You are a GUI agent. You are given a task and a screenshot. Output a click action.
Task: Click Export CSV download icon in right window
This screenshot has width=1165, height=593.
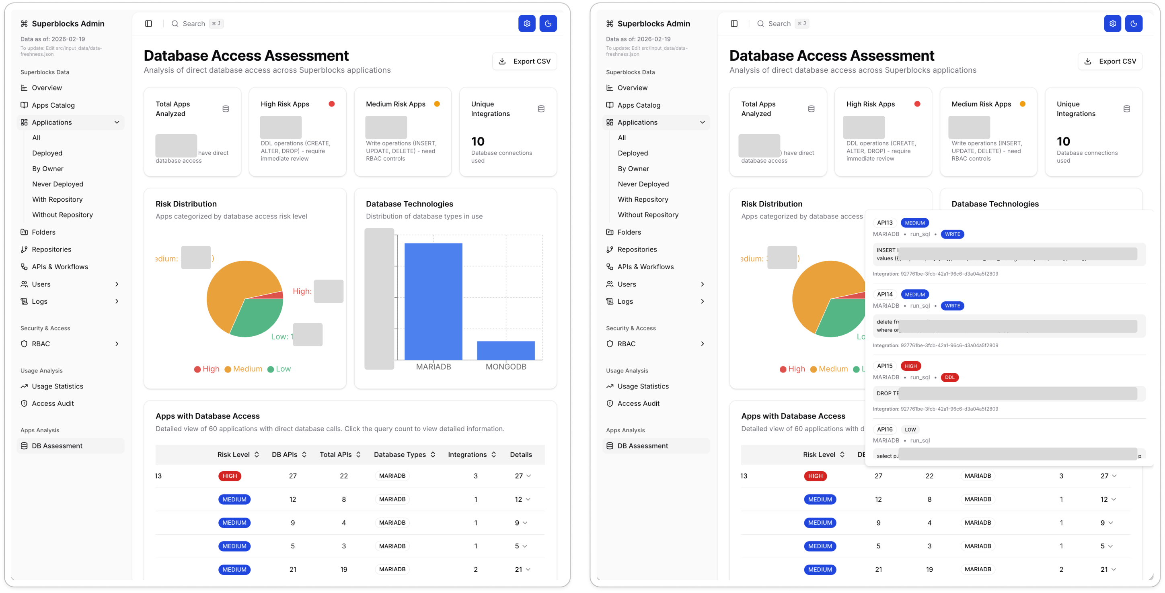[x=1088, y=61]
